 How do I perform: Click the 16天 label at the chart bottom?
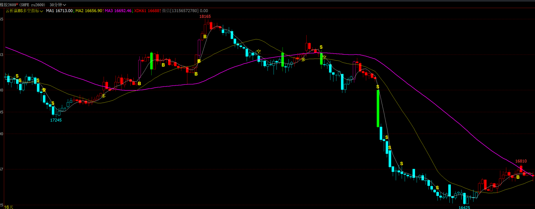tap(9, 207)
